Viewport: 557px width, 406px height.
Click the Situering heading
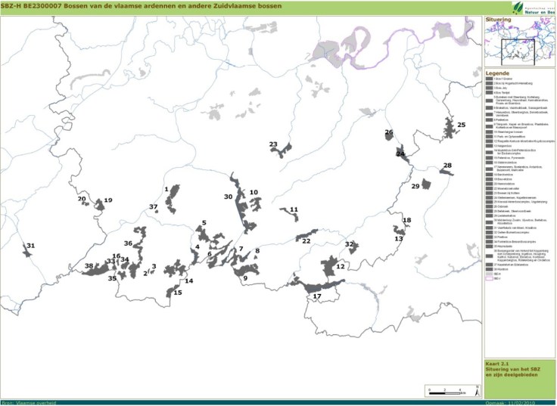(498, 20)
